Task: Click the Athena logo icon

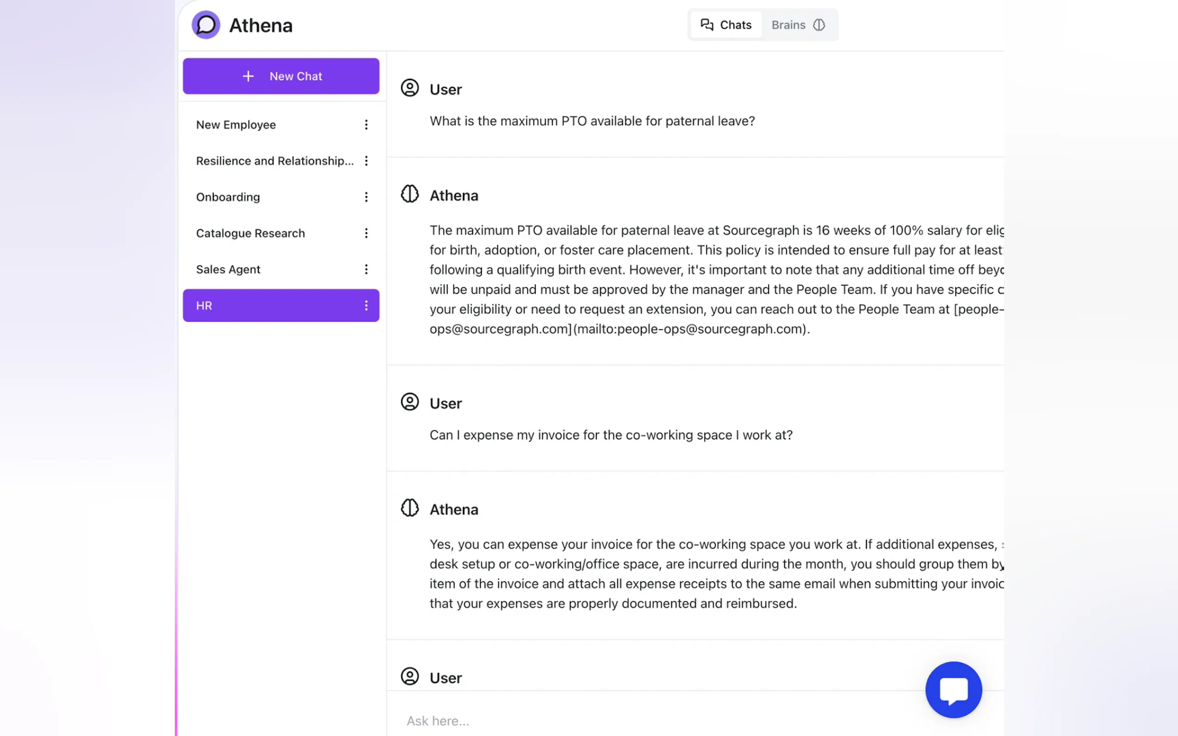Action: (x=205, y=25)
